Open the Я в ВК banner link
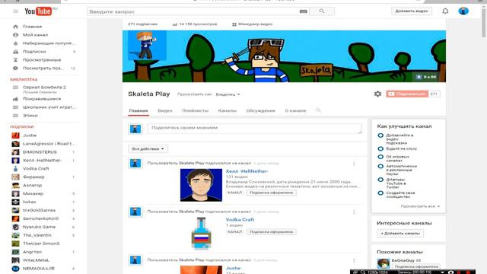The width and height of the screenshot is (487, 274). [x=426, y=77]
